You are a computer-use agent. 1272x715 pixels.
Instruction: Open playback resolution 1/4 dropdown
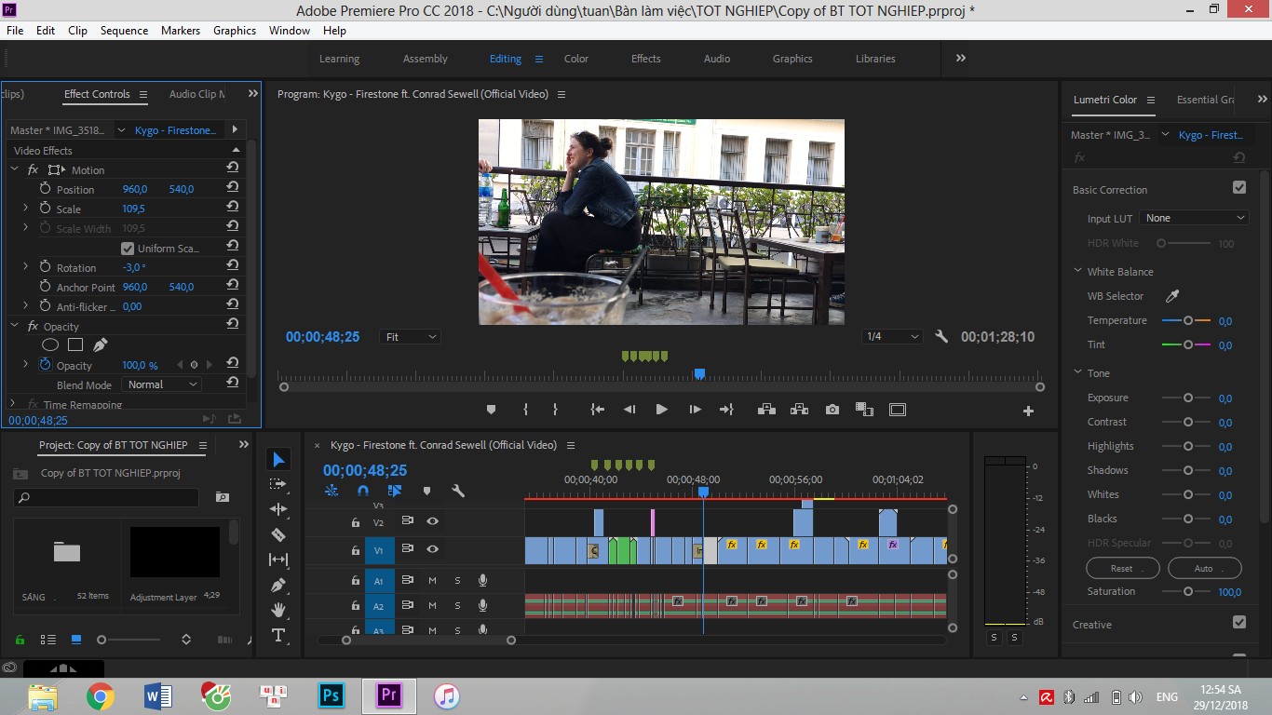(x=892, y=337)
